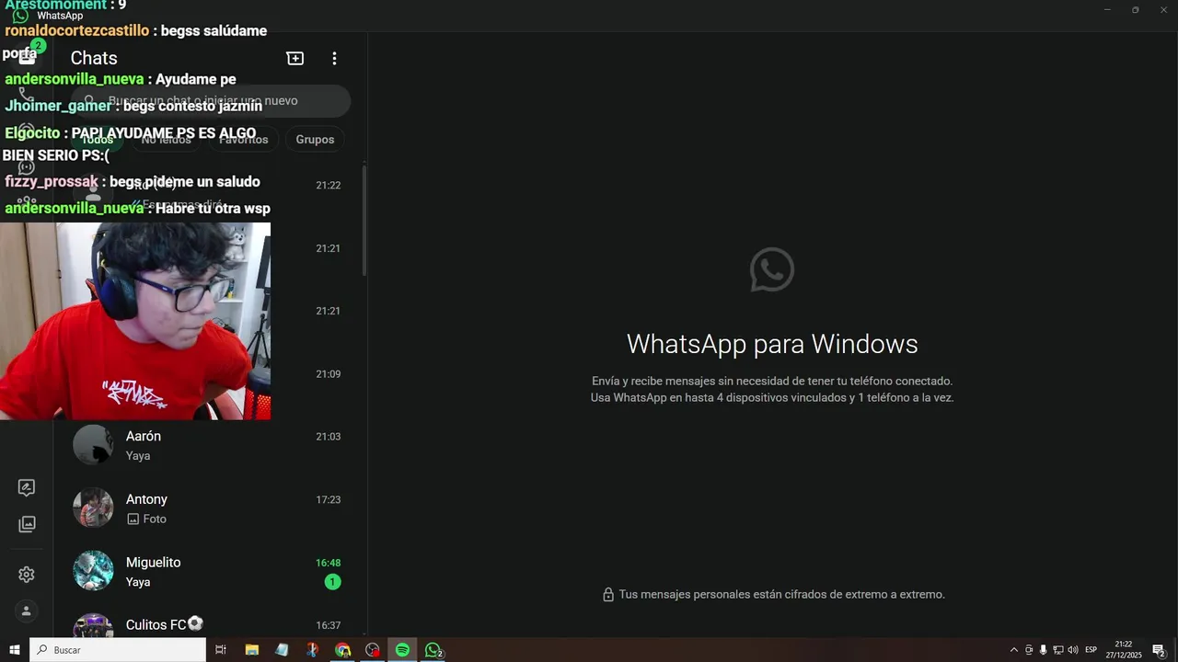This screenshot has height=662, width=1178.
Task: Click the green unread badge on Miguelito
Action: [x=332, y=582]
